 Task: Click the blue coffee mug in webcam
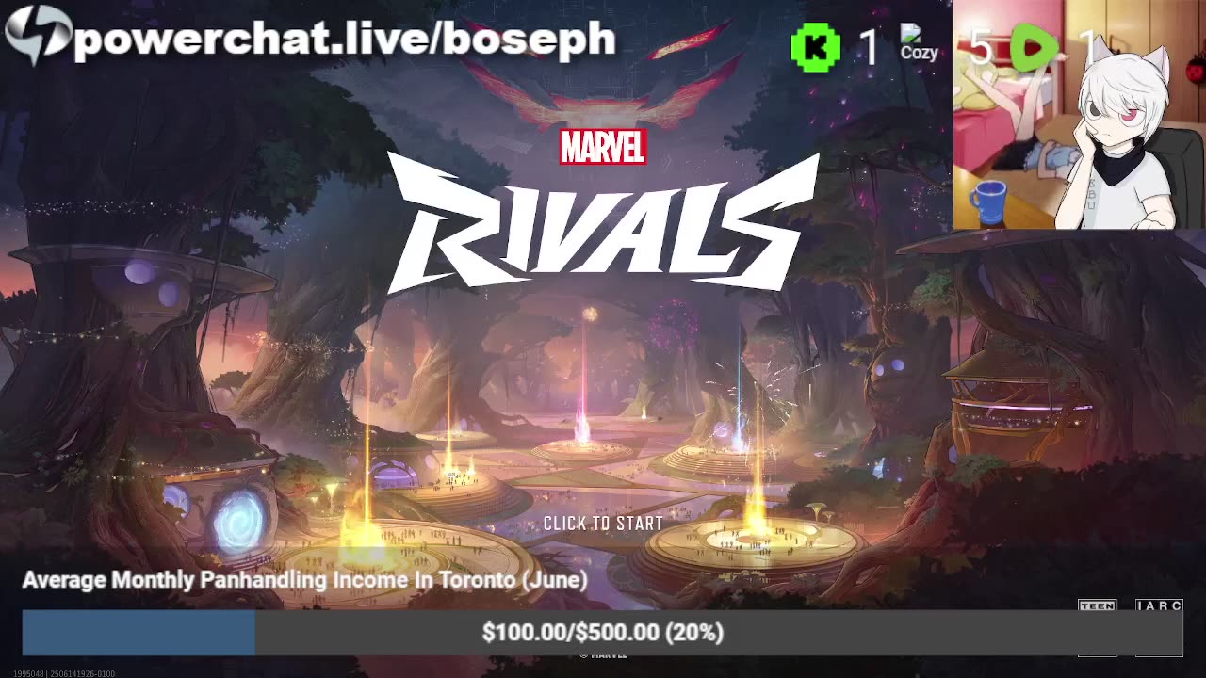click(987, 202)
